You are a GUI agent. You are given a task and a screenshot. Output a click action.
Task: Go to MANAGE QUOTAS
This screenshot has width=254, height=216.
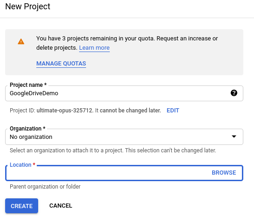(61, 64)
